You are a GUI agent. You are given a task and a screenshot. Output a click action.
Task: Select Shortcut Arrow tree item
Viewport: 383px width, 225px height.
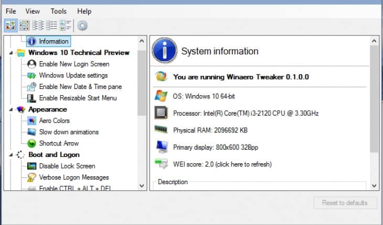click(x=59, y=143)
